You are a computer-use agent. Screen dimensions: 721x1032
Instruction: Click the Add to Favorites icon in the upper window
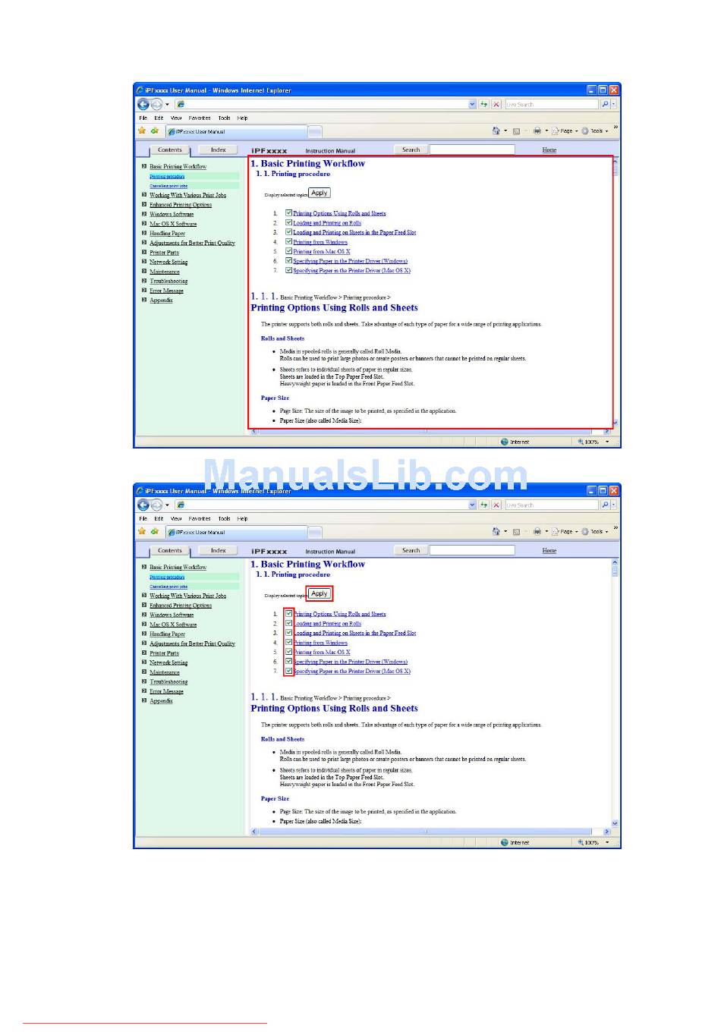[155, 131]
